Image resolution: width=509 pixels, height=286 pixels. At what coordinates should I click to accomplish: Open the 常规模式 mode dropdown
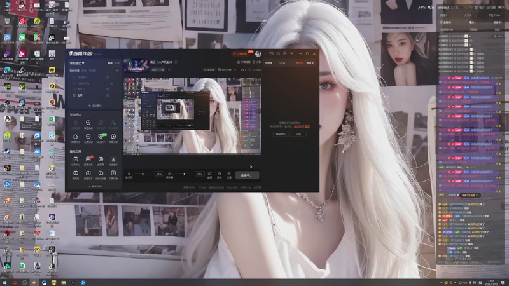click(77, 63)
